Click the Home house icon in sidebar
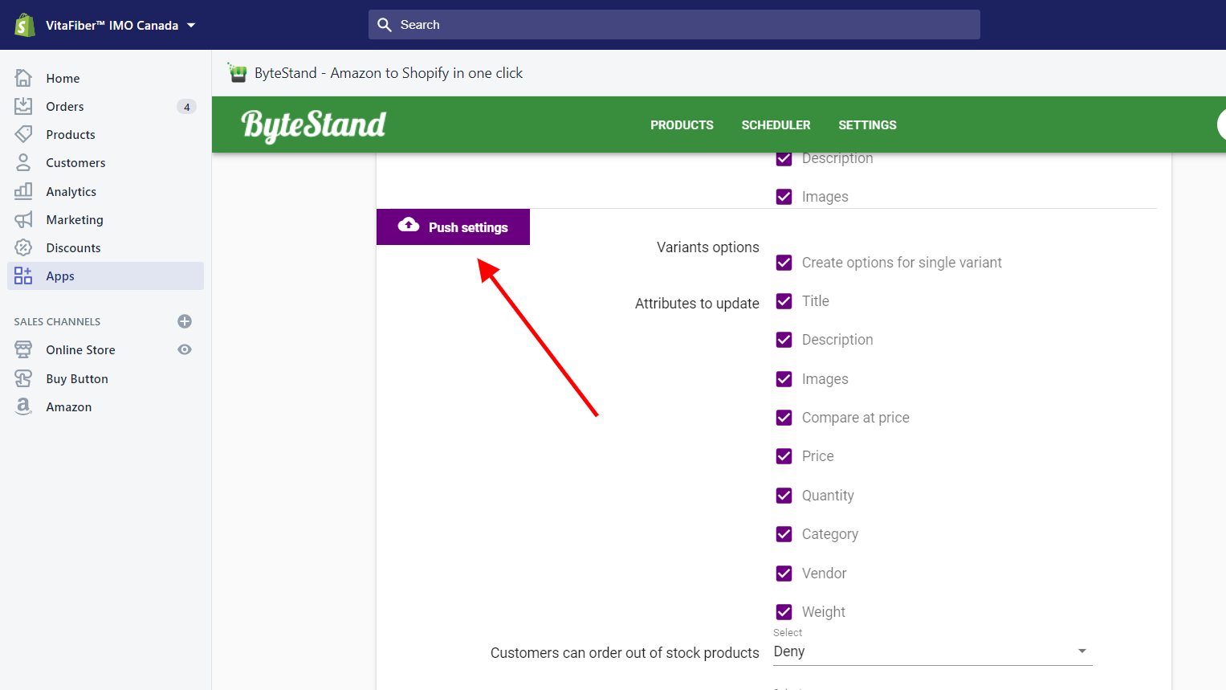1226x690 pixels. (23, 78)
